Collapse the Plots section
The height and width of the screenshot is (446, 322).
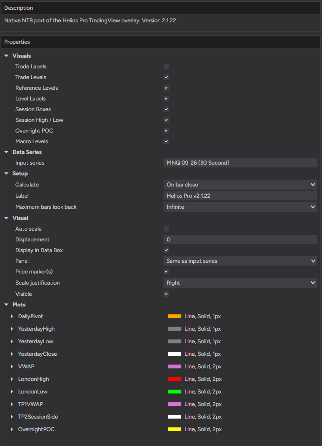tap(7, 305)
